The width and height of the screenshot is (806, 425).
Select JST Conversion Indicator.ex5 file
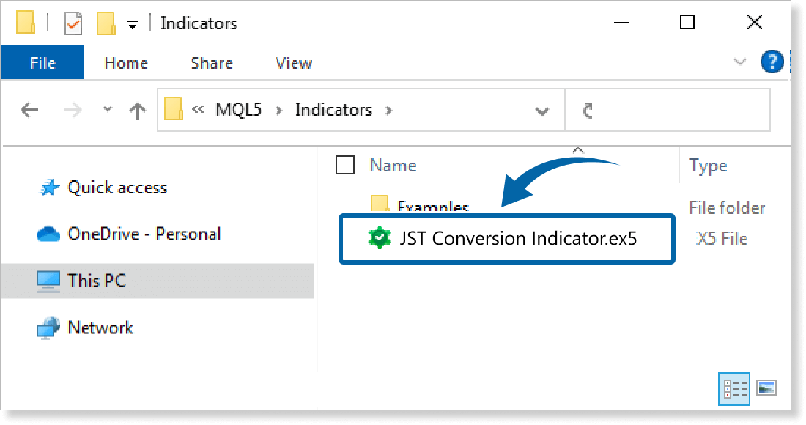[517, 238]
